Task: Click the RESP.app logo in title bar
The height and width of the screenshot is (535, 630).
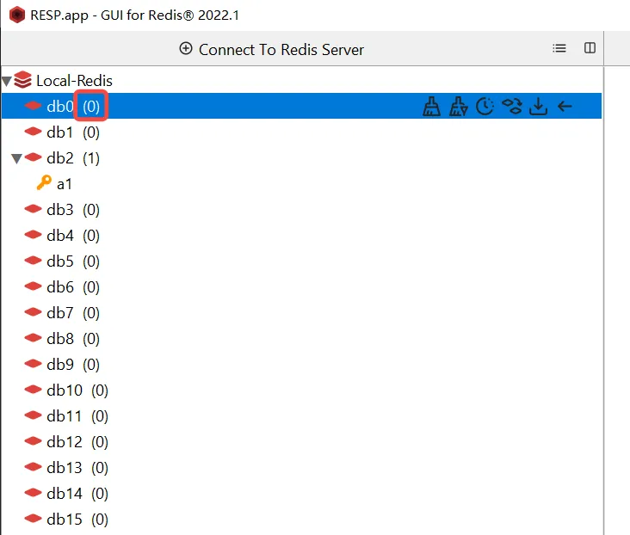Action: [x=17, y=15]
